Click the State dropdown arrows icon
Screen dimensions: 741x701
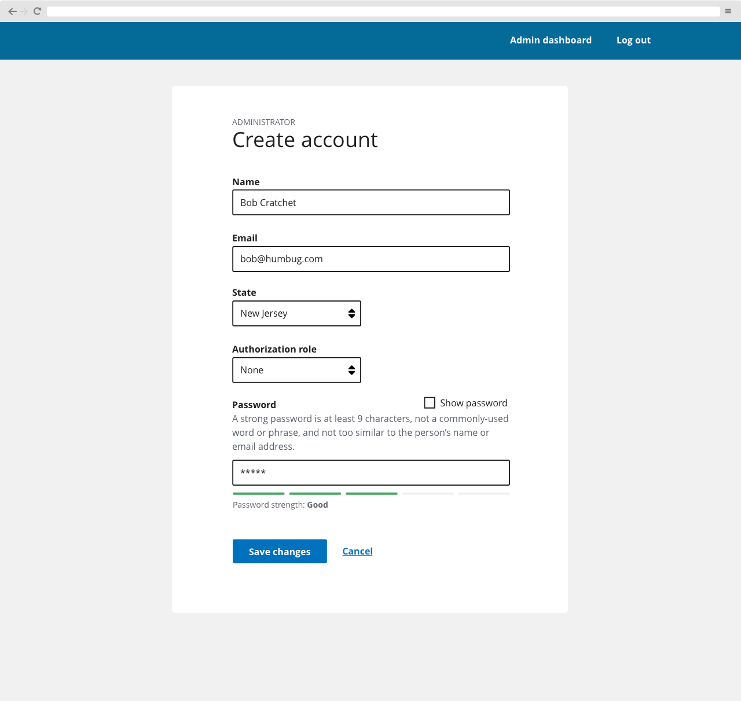coord(351,313)
